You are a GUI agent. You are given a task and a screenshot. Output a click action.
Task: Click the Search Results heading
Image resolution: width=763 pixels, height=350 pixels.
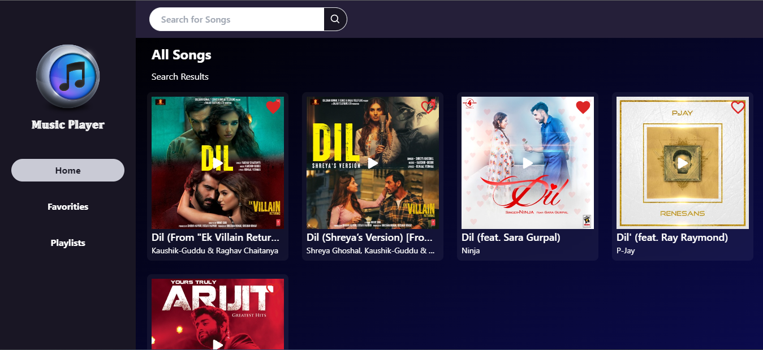[x=180, y=76]
